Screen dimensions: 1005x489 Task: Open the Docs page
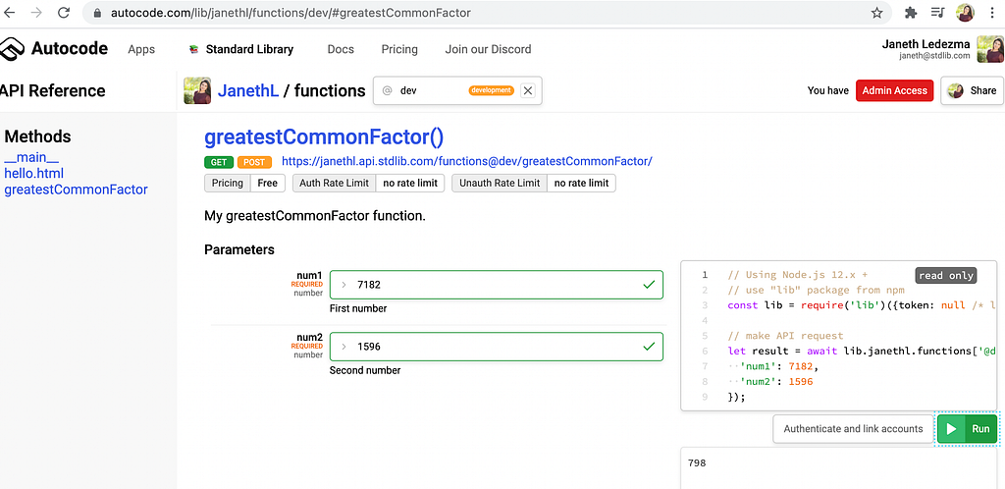pos(341,49)
